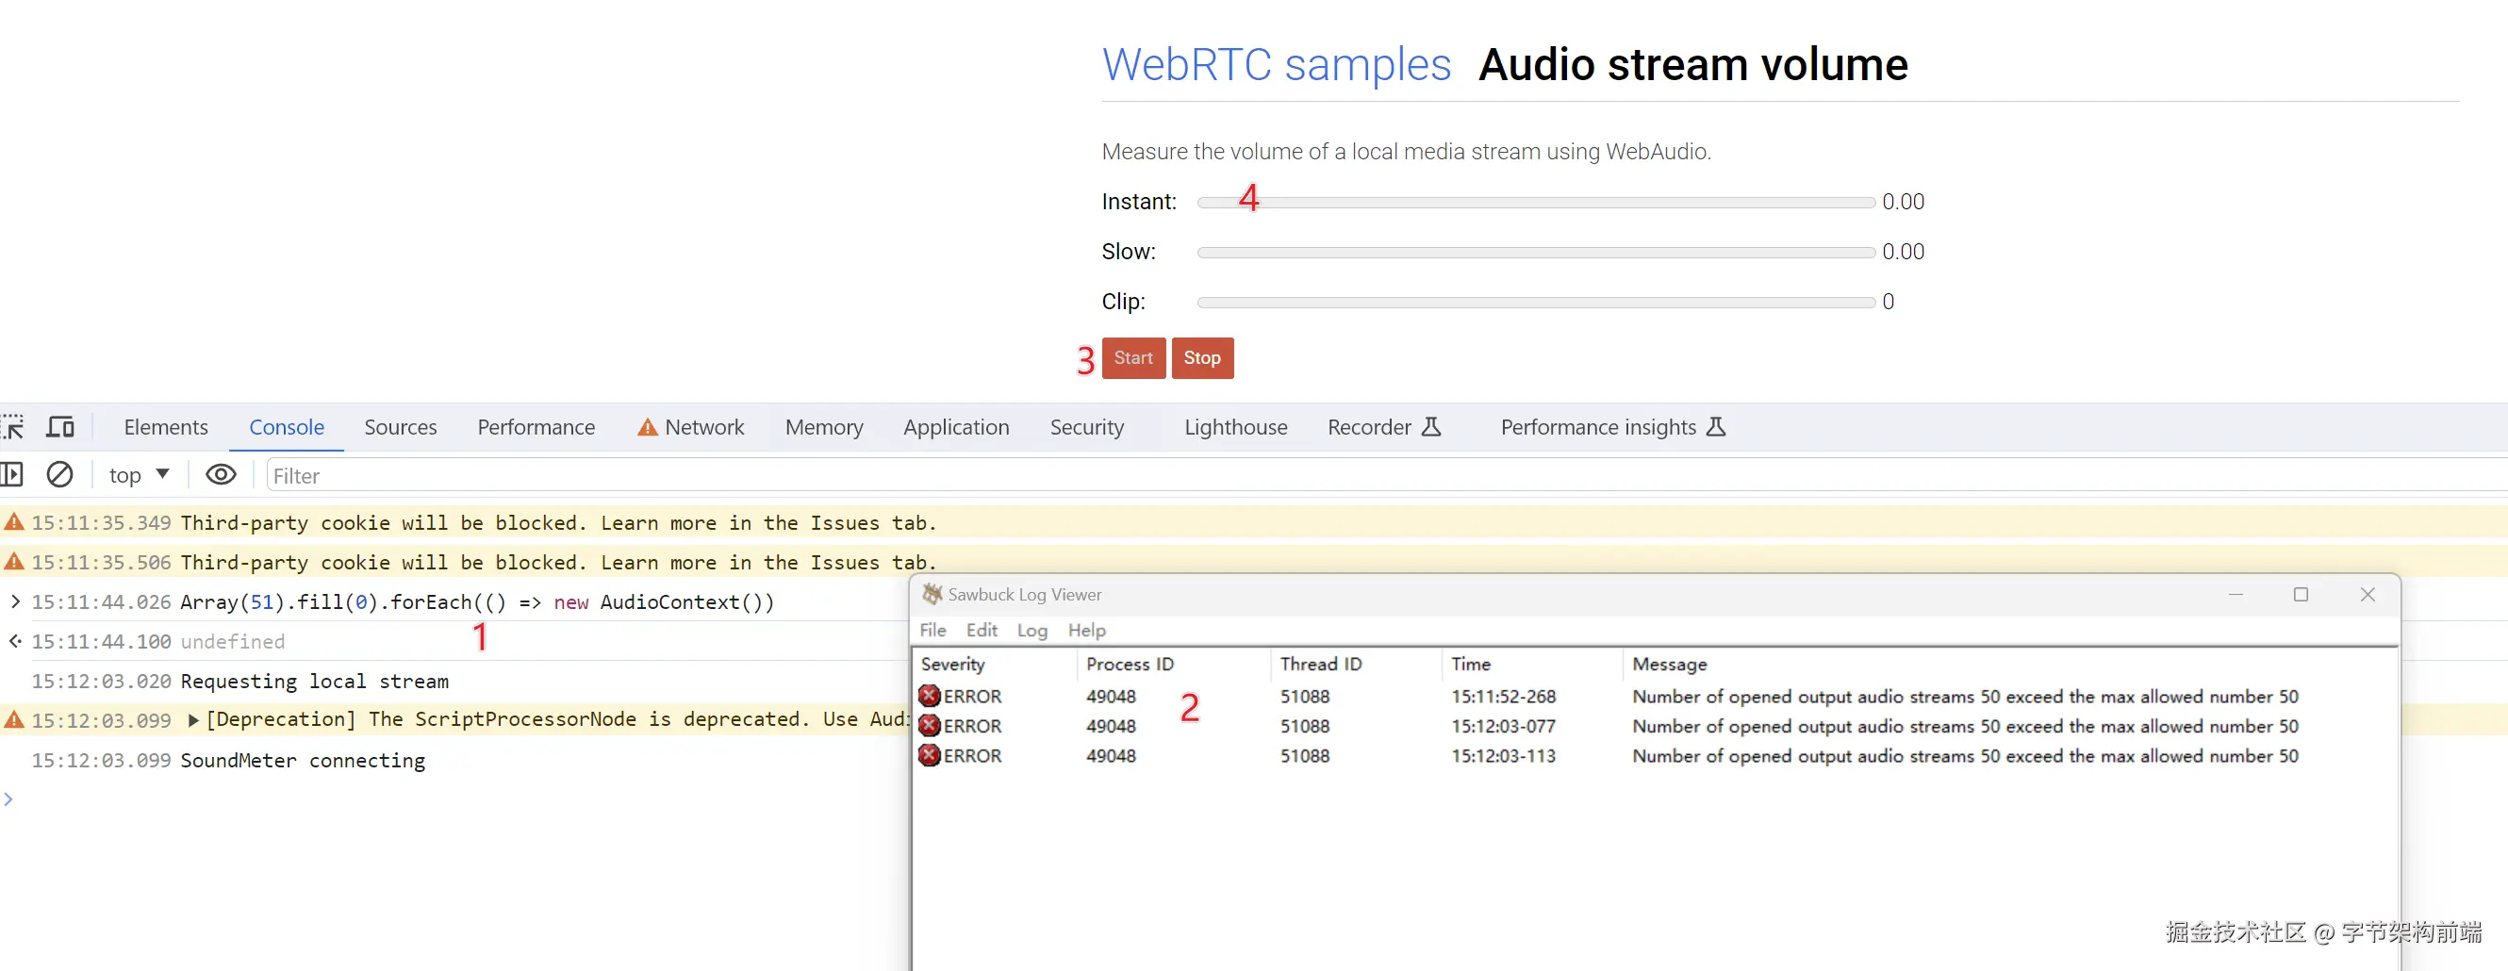Expand the Deprecation warning message
The width and height of the screenshot is (2508, 971).
pos(192,719)
